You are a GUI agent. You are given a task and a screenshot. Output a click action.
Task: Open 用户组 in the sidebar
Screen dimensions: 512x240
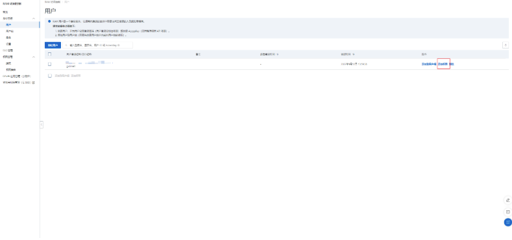click(10, 31)
